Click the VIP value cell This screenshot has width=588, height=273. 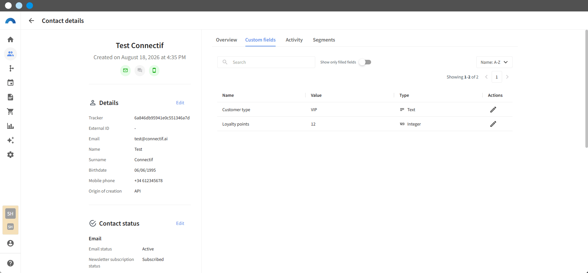coord(314,110)
